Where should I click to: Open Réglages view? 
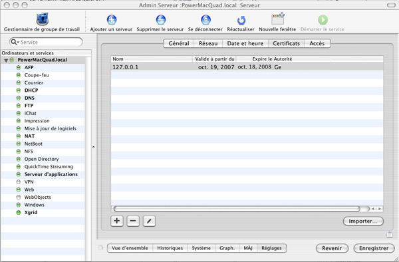point(272,248)
